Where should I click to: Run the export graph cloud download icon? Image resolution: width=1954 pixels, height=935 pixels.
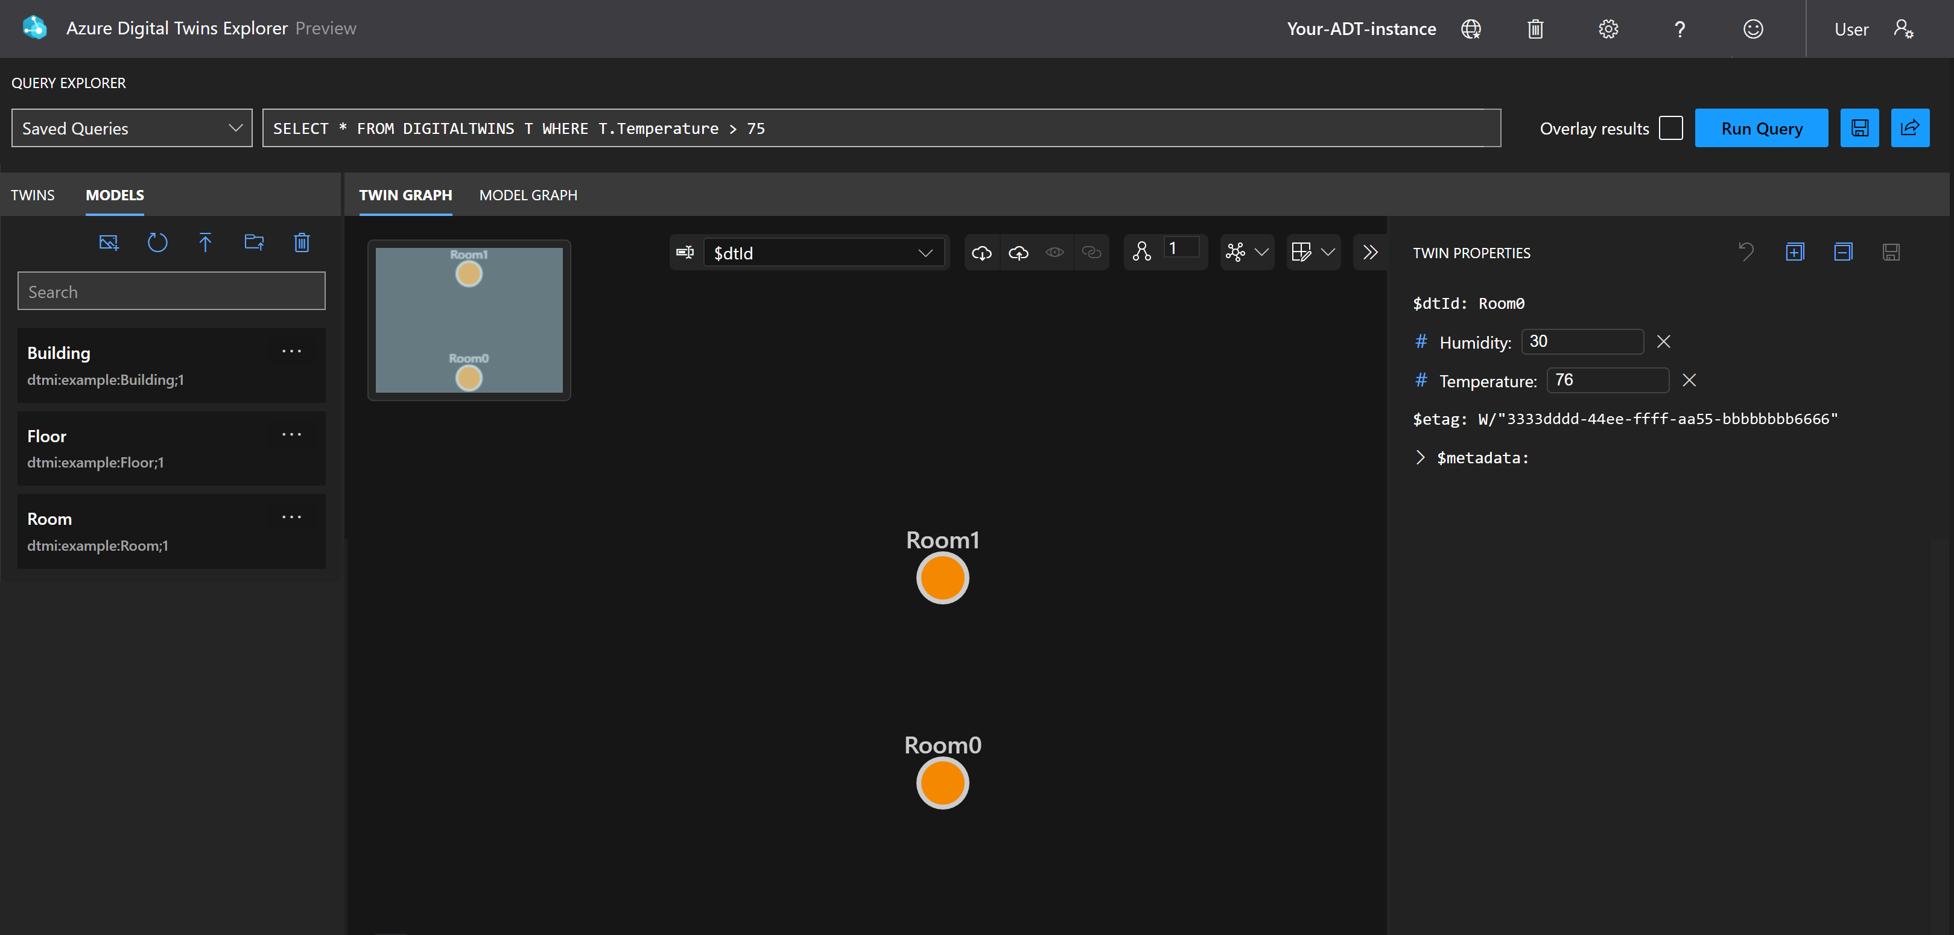pyautogui.click(x=982, y=253)
